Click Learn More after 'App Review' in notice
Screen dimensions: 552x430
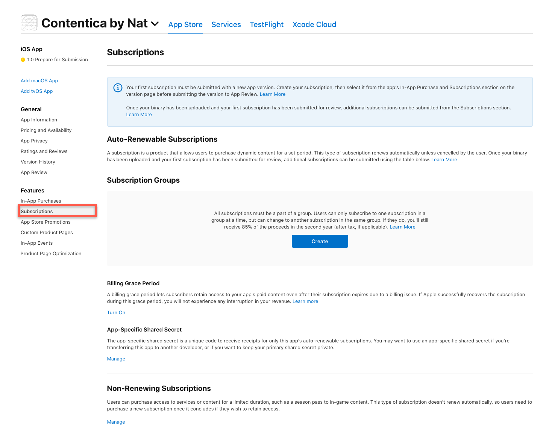tap(273, 94)
